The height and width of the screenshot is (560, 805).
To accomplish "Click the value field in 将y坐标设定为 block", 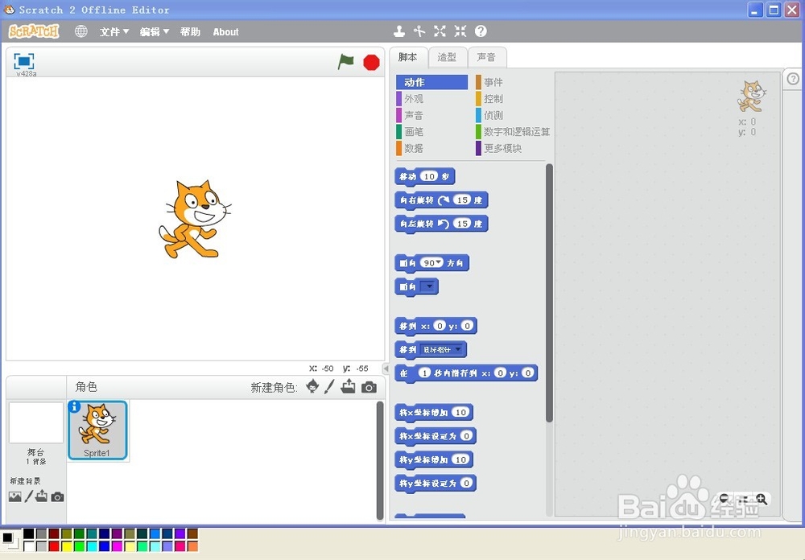I will 465,483.
